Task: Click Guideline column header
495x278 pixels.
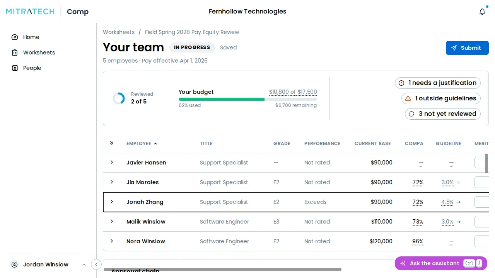Action: pyautogui.click(x=448, y=144)
